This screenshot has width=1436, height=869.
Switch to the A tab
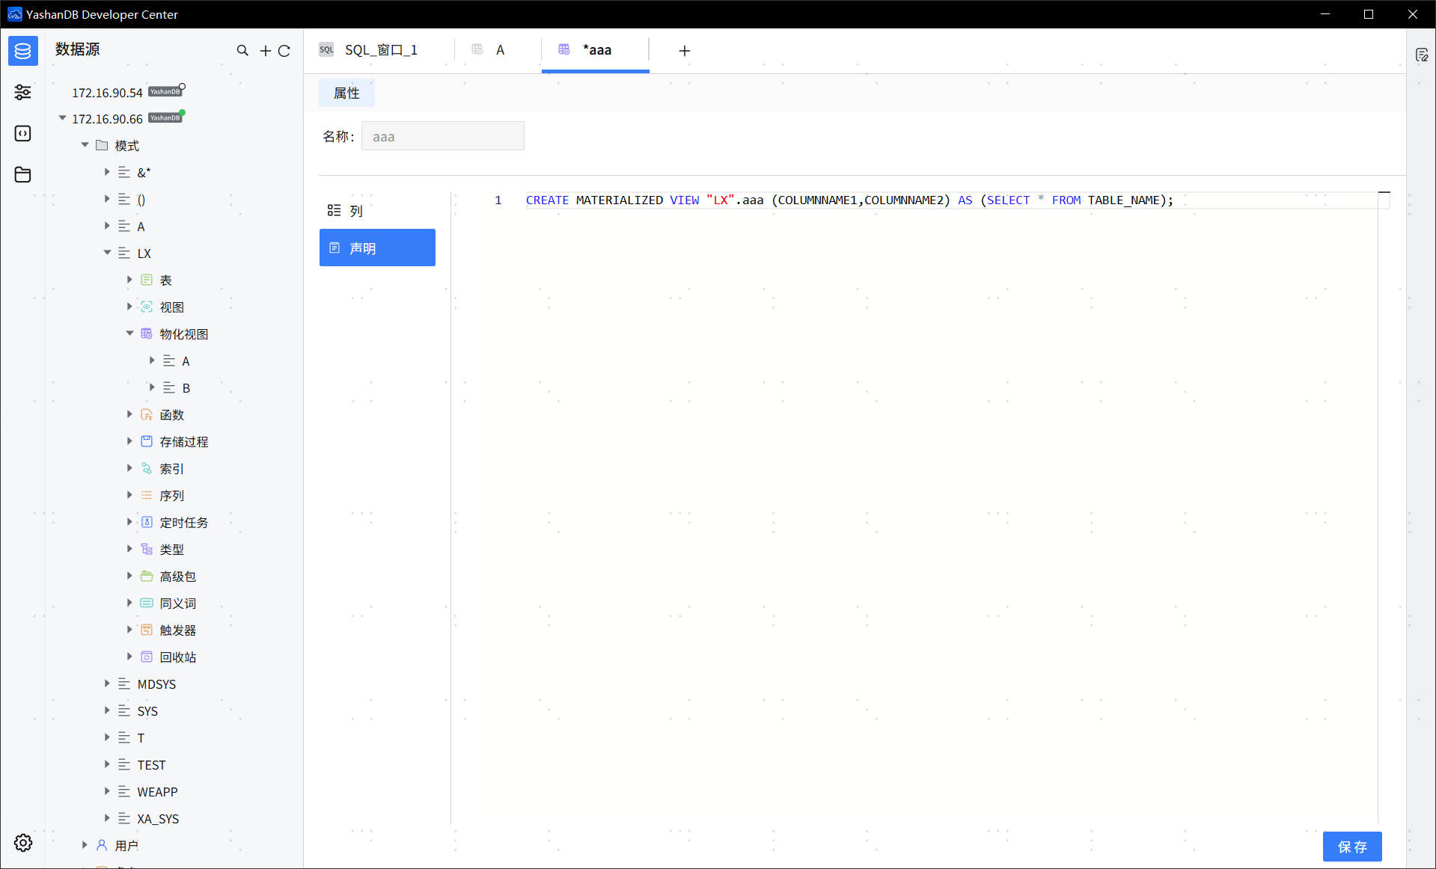click(499, 49)
